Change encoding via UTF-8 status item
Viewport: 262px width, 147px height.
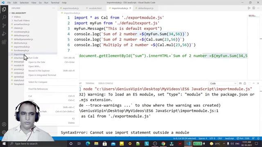[x=212, y=138]
